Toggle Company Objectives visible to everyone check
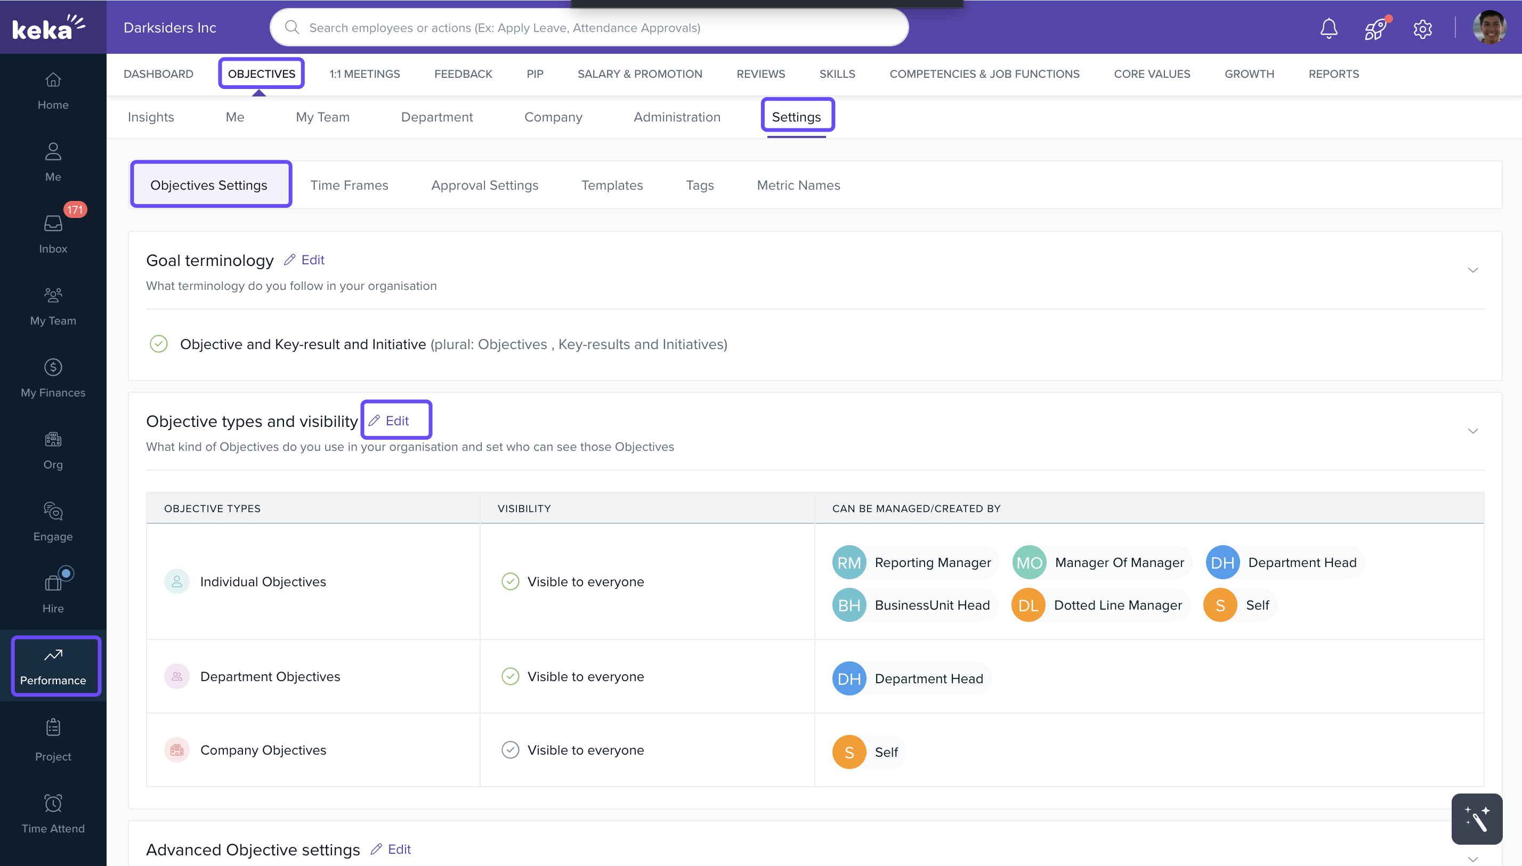 pyautogui.click(x=511, y=749)
